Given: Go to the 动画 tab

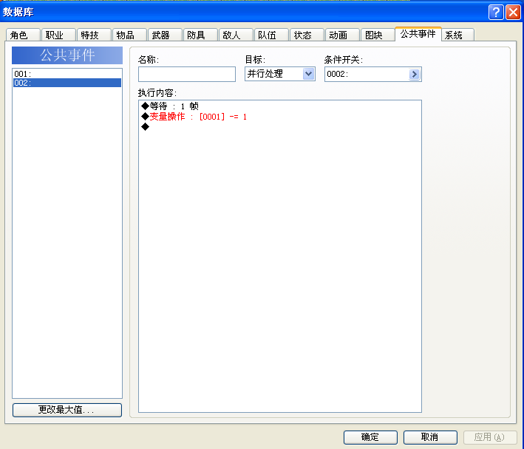Looking at the screenshot, I should click(342, 35).
